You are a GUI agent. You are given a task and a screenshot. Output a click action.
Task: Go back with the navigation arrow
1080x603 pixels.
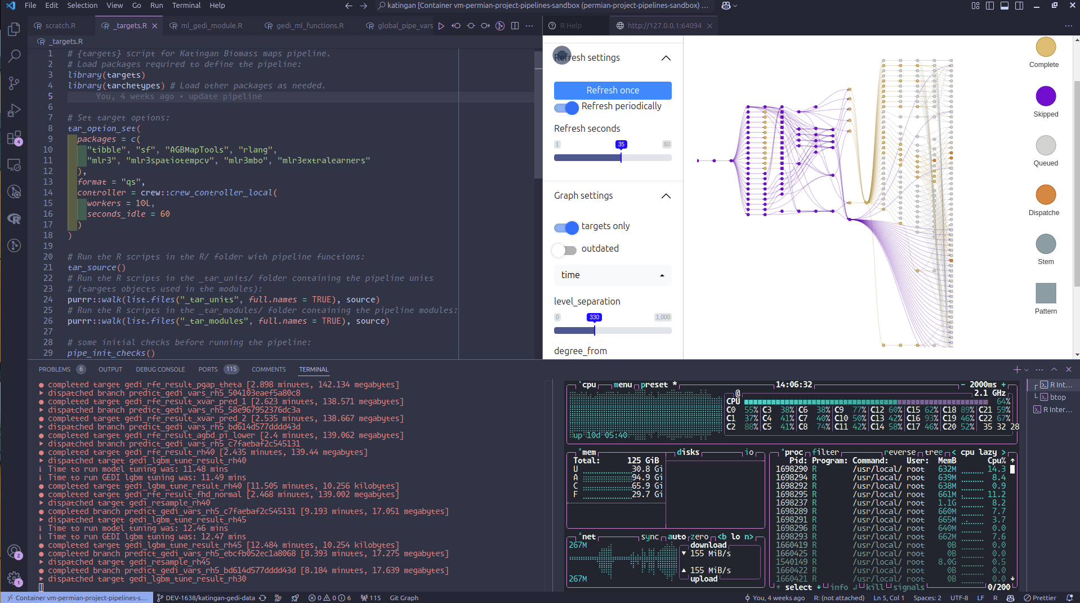(x=349, y=6)
